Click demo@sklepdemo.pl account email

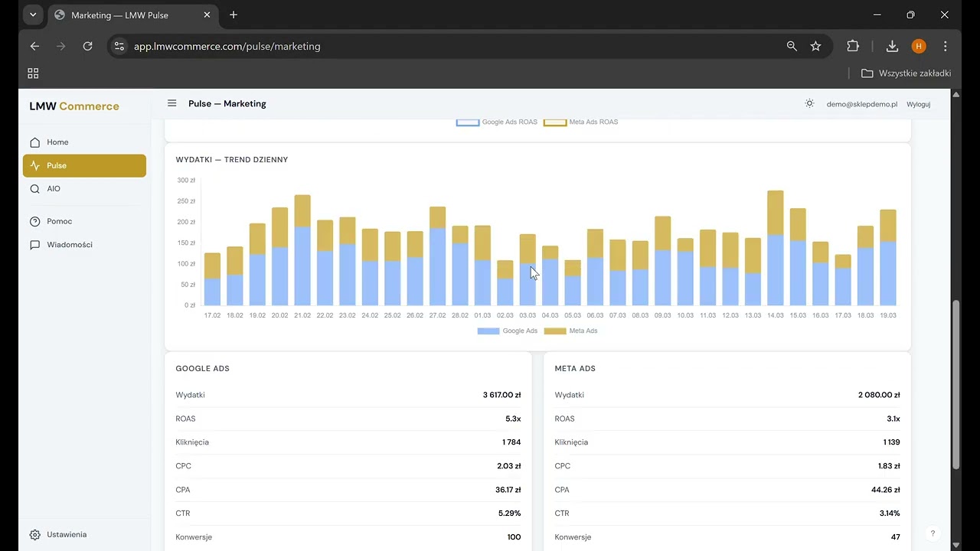point(861,104)
